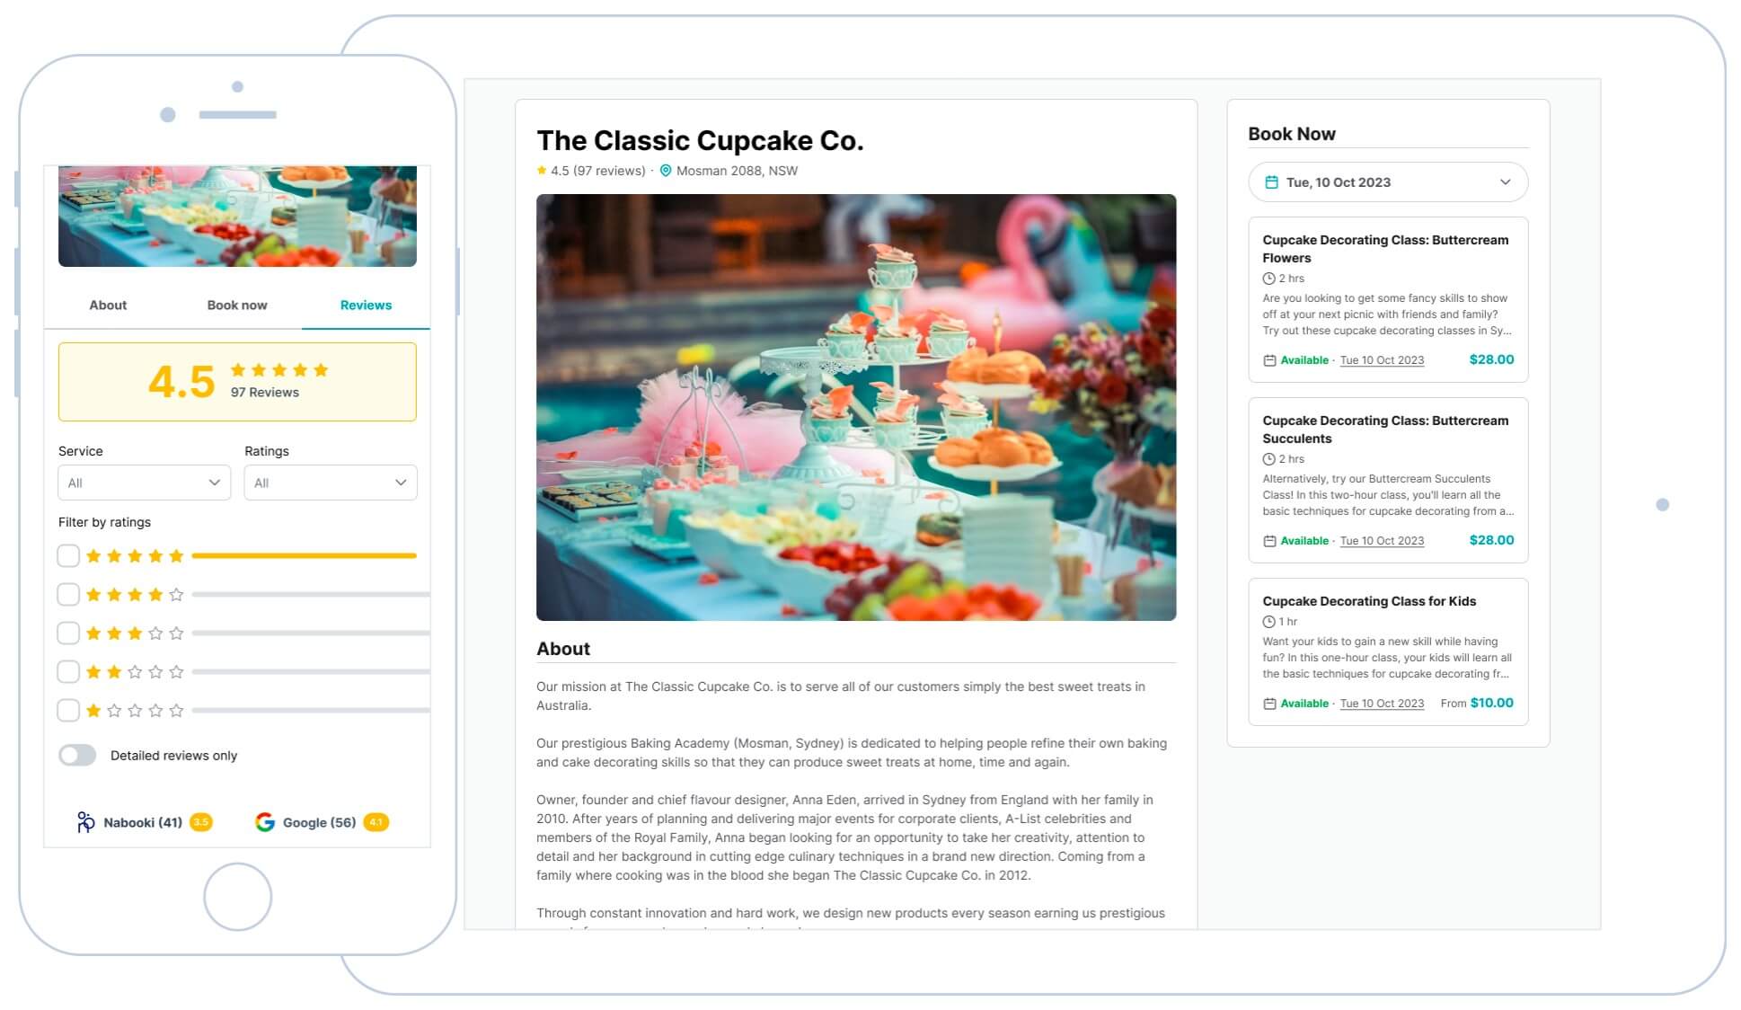Image resolution: width=1741 pixels, height=1010 pixels.
Task: Click the Nabooki reviews source icon
Action: (x=86, y=822)
